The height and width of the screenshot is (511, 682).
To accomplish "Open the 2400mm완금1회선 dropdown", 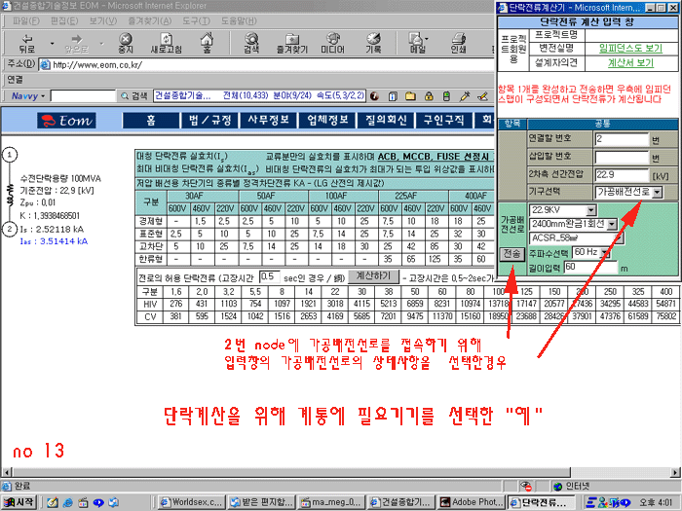I will pos(612,224).
